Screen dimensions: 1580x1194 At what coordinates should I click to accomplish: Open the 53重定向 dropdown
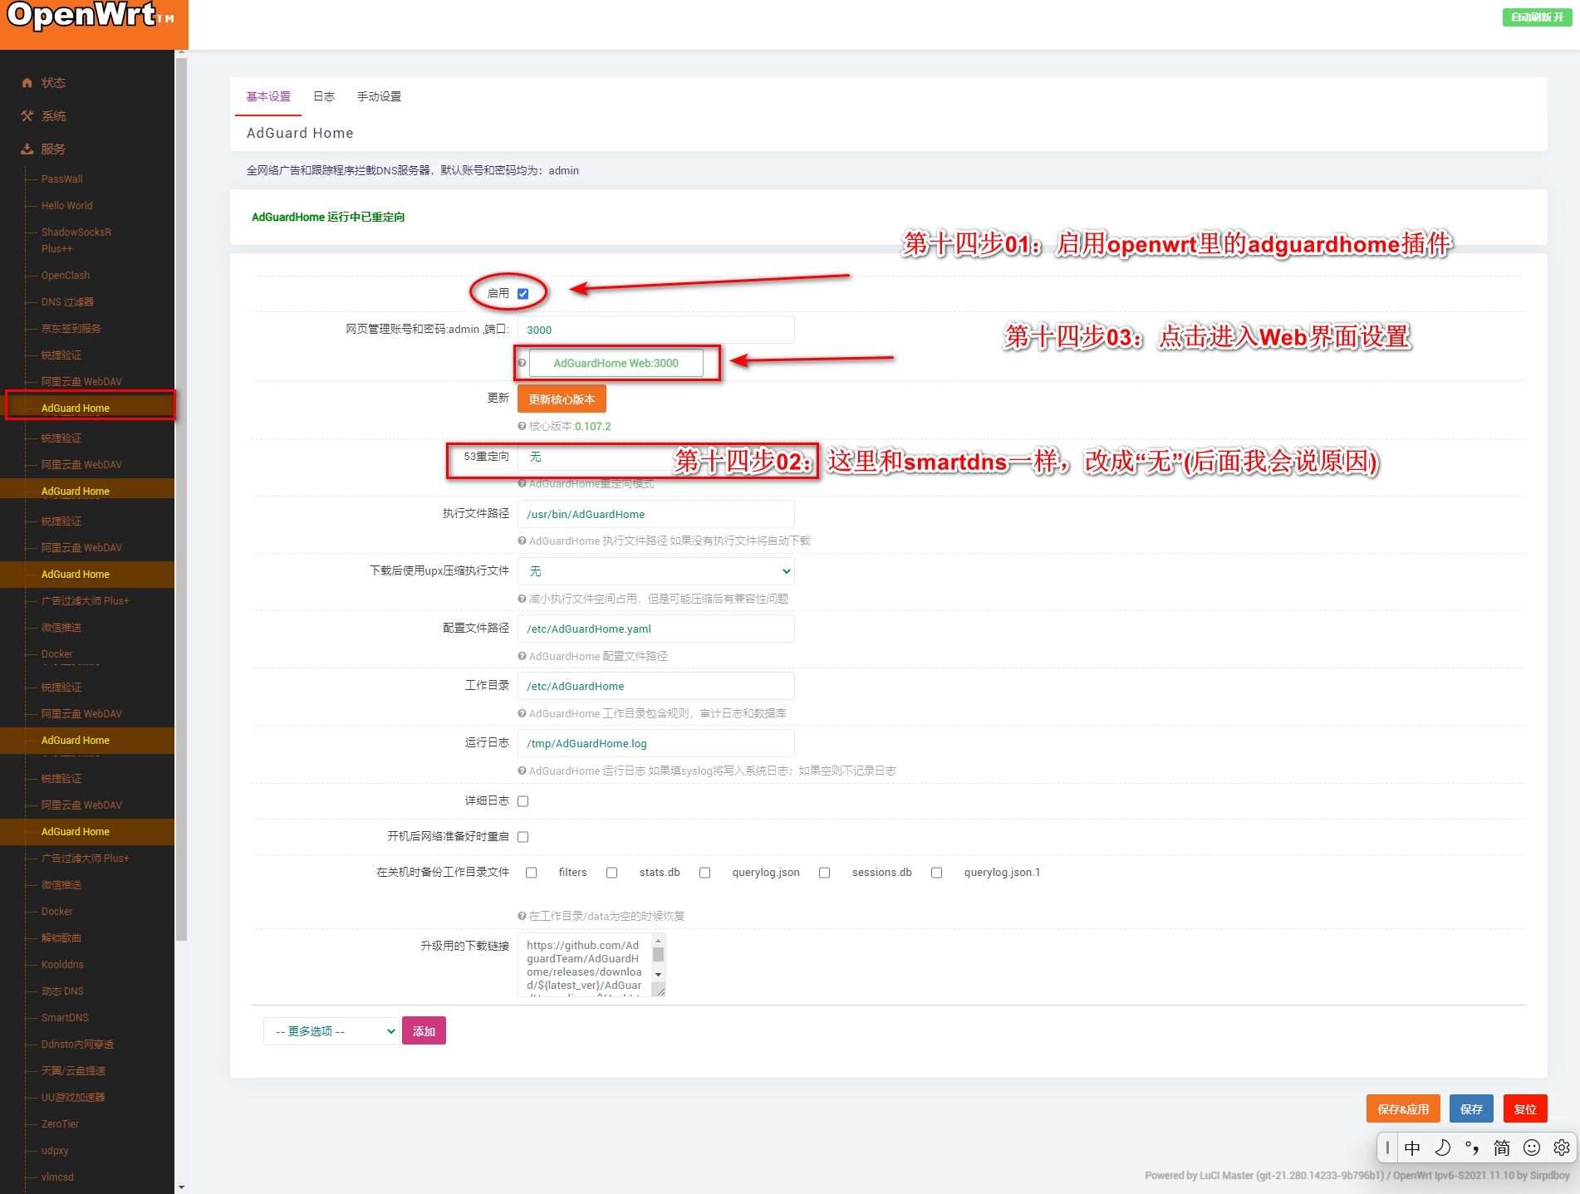click(598, 457)
